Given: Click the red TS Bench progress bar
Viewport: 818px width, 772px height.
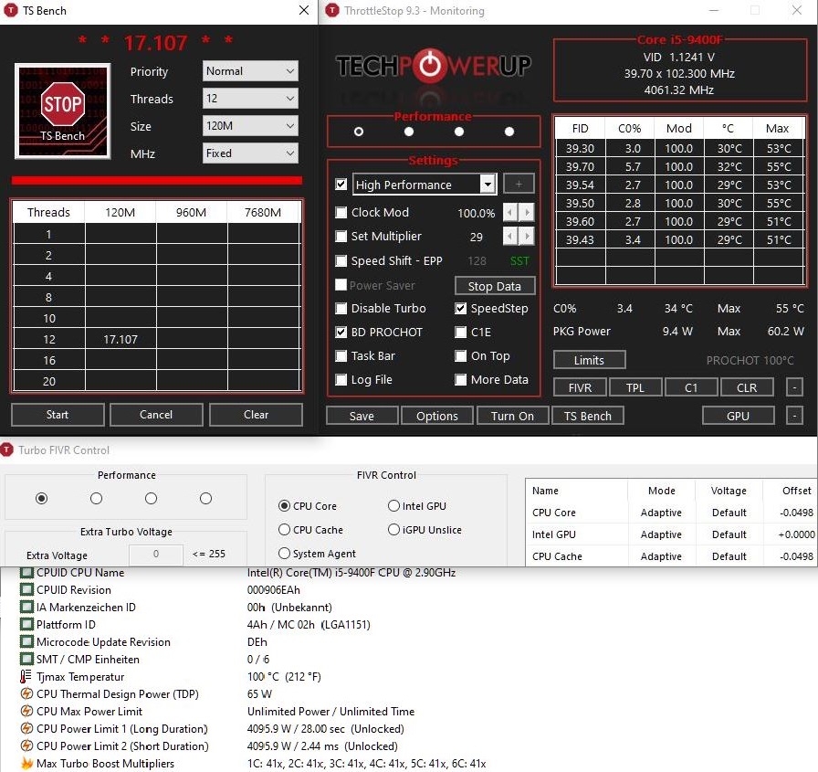Looking at the screenshot, I should pyautogui.click(x=156, y=181).
